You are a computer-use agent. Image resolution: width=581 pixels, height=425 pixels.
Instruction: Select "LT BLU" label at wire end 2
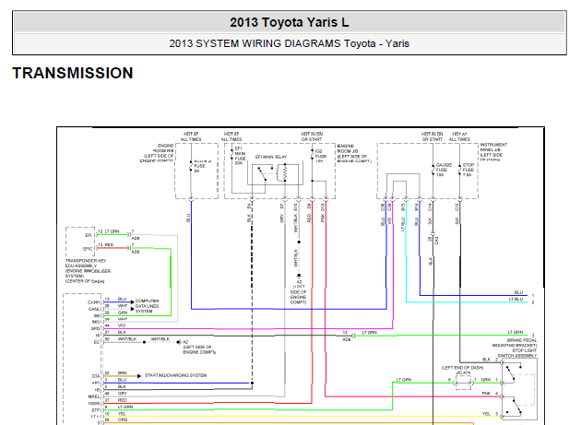[516, 299]
